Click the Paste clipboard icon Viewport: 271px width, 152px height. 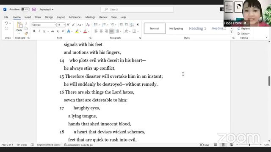coord(19,25)
